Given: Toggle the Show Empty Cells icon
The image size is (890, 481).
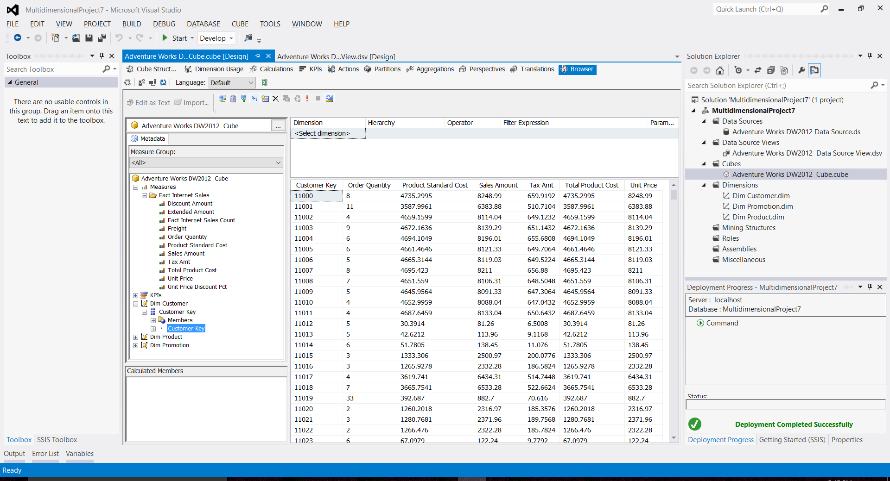Looking at the screenshot, I should click(x=244, y=99).
